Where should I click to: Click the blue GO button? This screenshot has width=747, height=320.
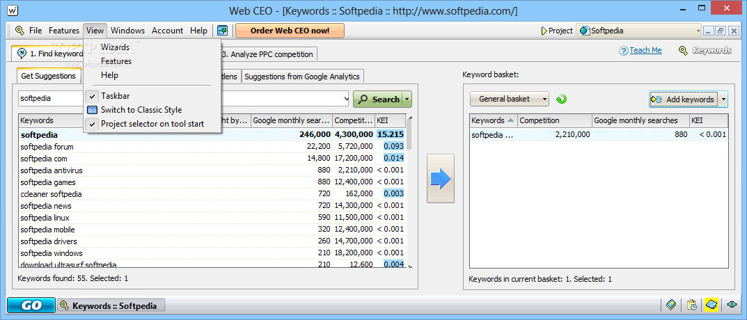point(31,305)
